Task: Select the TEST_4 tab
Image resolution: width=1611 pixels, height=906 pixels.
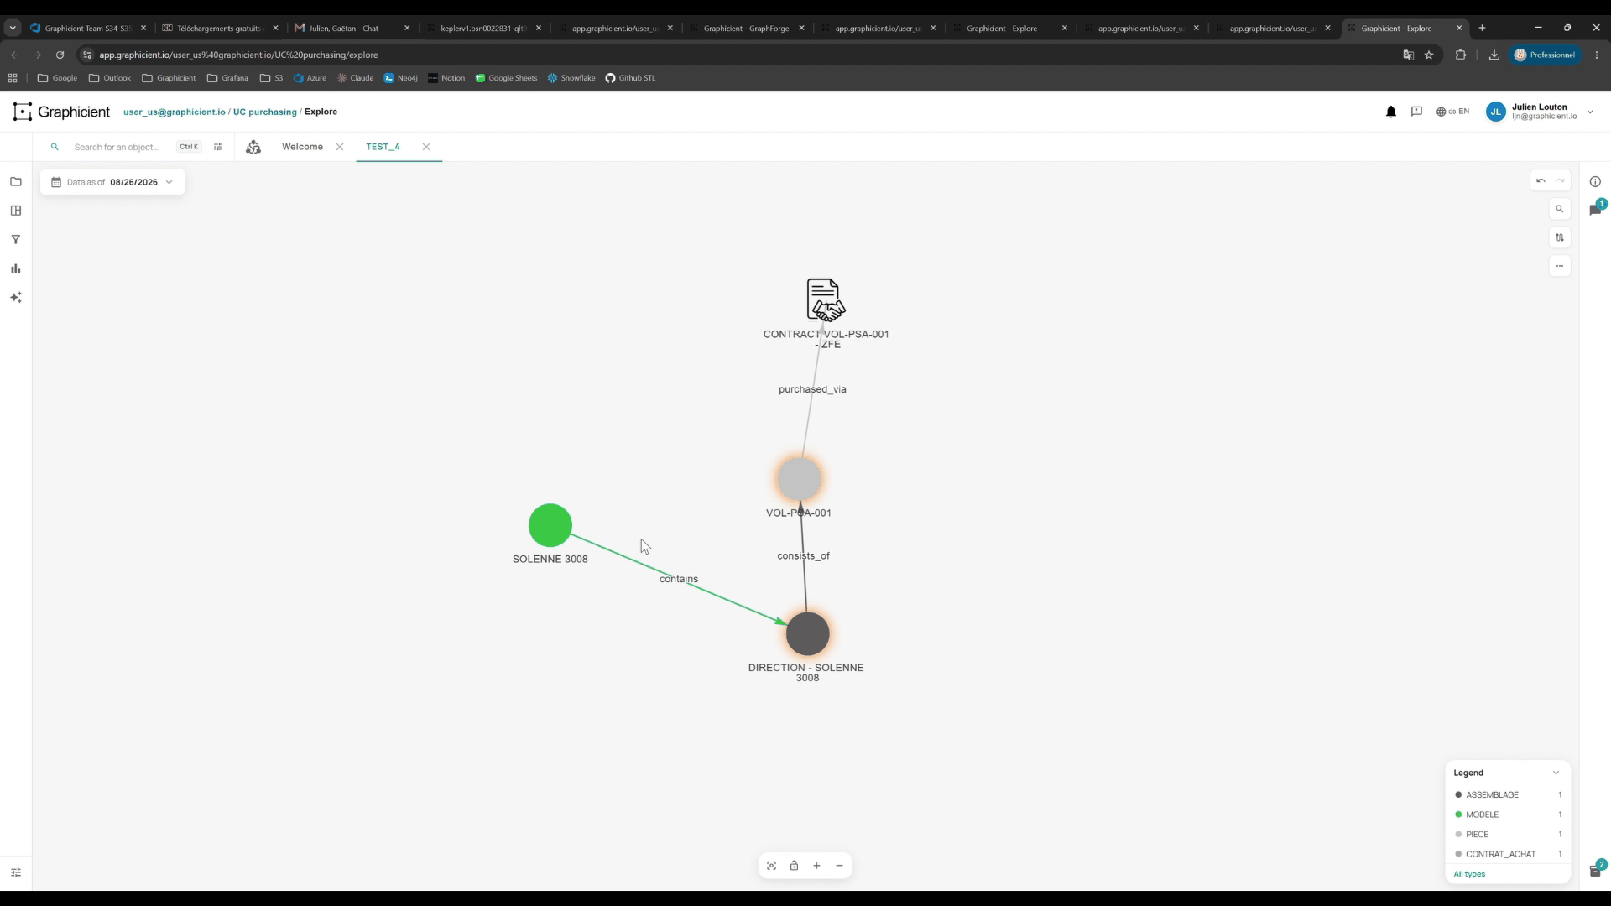Action: tap(383, 147)
